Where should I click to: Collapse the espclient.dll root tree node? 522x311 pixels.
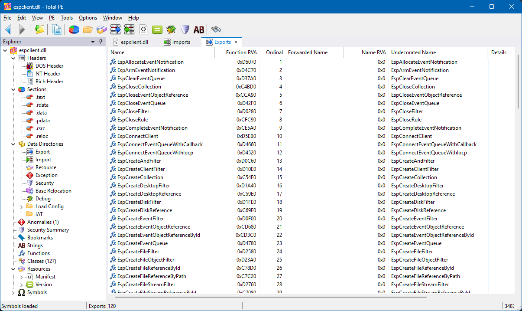click(x=5, y=50)
